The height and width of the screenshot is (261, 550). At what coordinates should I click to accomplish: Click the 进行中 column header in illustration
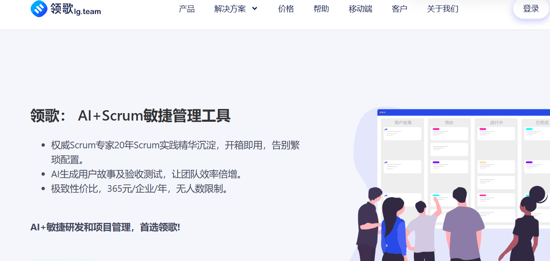click(496, 123)
